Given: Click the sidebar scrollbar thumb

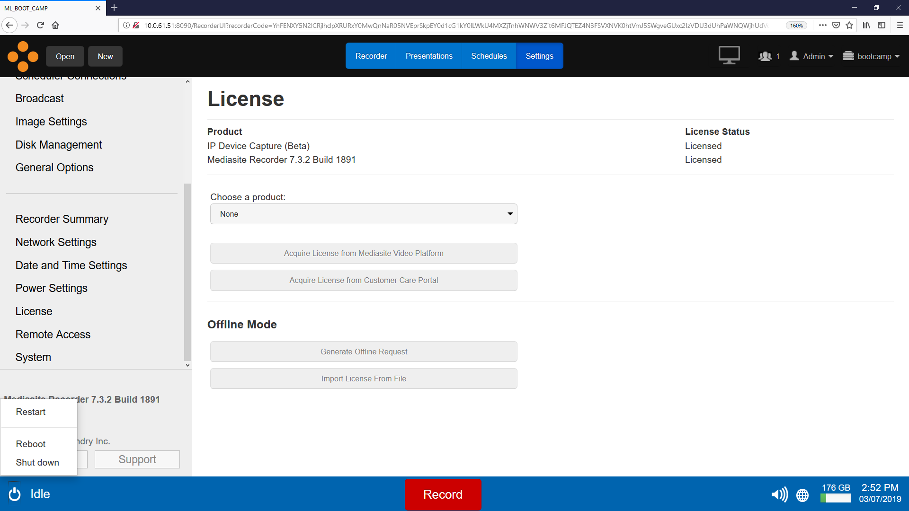Looking at the screenshot, I should point(187,272).
